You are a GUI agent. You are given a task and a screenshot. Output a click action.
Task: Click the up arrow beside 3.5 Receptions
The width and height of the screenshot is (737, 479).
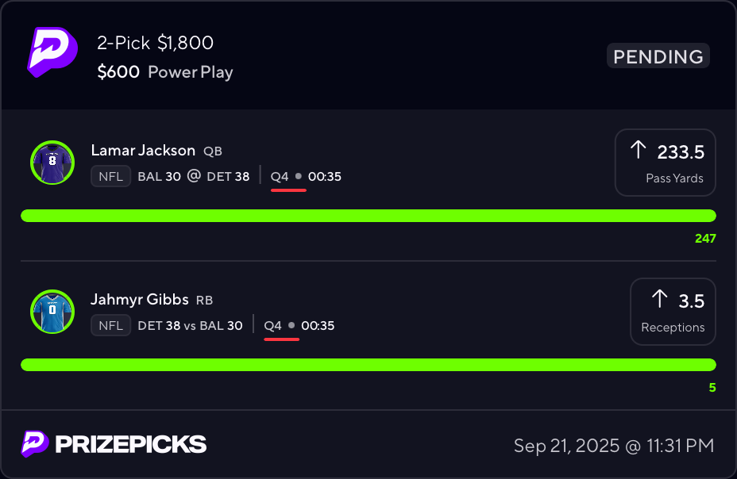pos(659,299)
